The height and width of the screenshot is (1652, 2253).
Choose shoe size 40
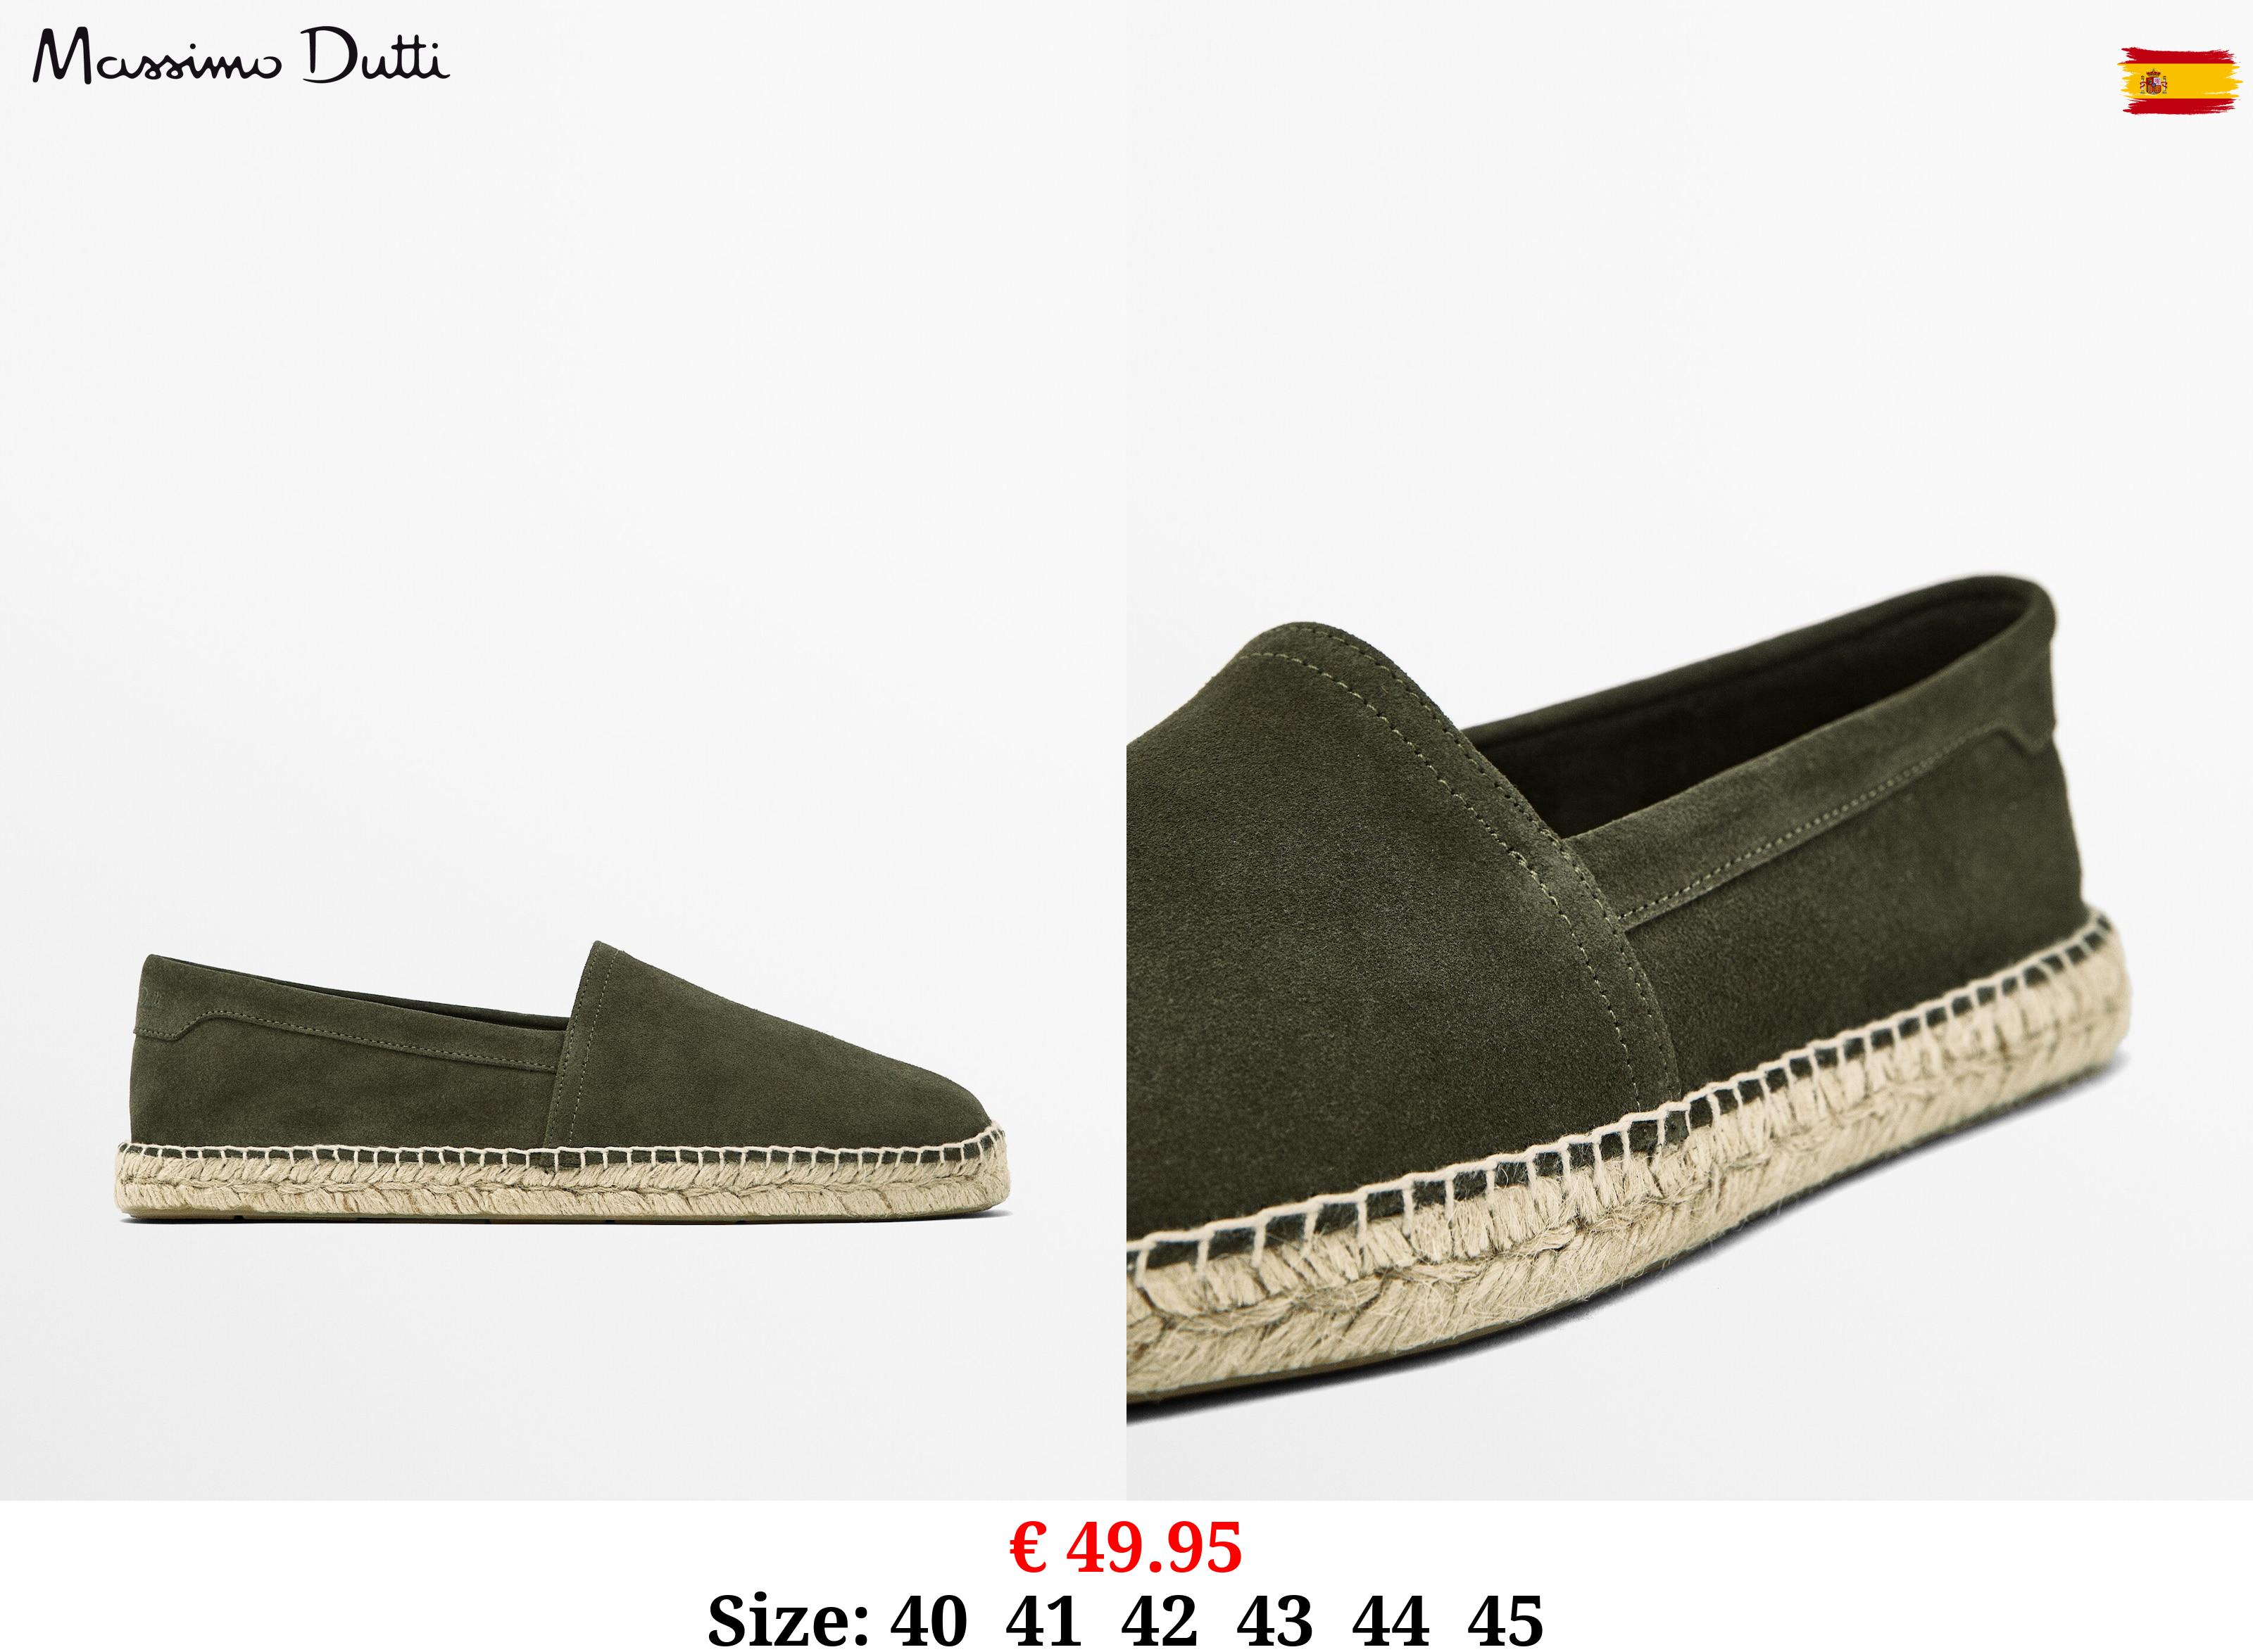click(929, 1620)
